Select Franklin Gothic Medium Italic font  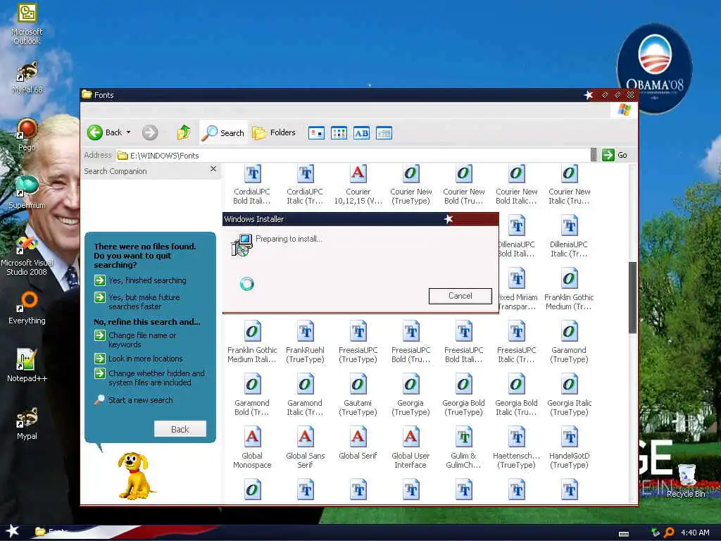[252, 343]
